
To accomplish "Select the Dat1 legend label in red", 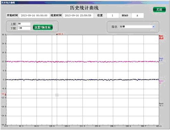I will [161, 37].
